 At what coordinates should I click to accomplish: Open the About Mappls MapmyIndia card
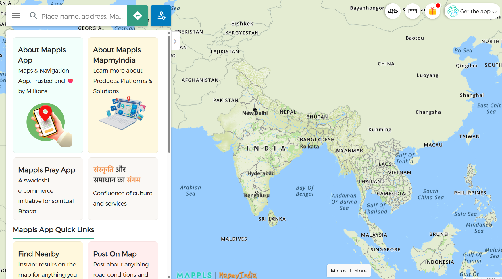123,95
